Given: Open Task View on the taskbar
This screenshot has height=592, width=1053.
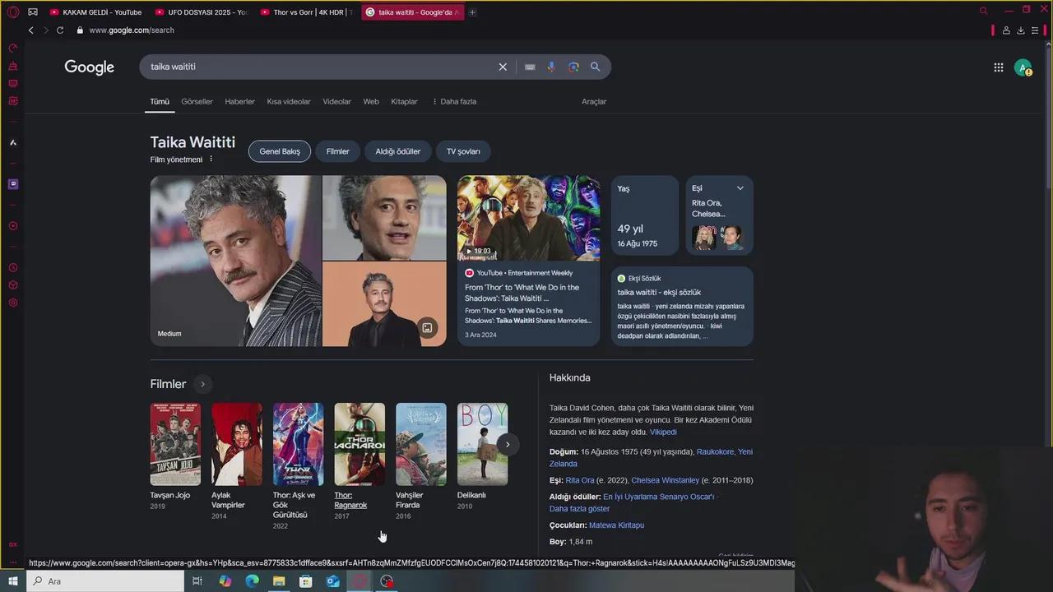Looking at the screenshot, I should tap(197, 581).
